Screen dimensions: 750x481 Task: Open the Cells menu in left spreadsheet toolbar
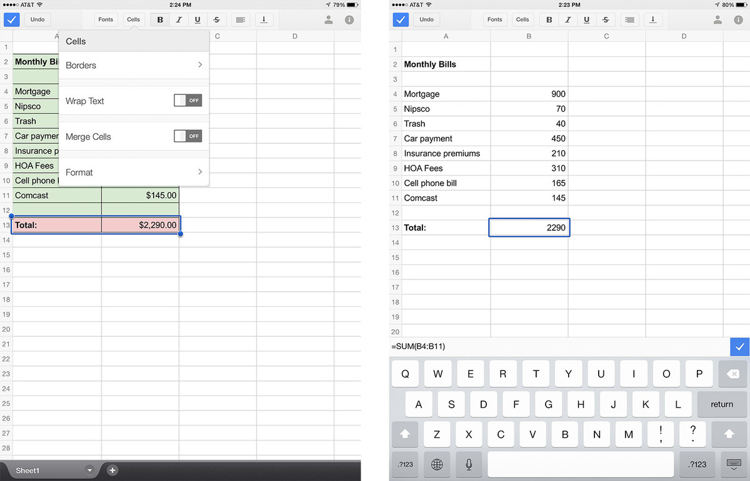134,19
